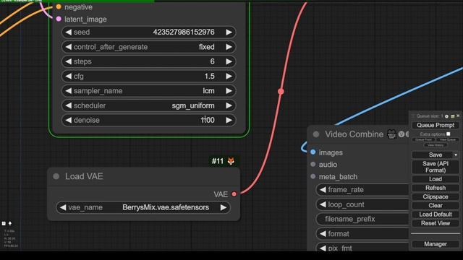Viewport: 463px width, 260px height.
Task: Increase seed with its right arrow
Action: coord(229,32)
